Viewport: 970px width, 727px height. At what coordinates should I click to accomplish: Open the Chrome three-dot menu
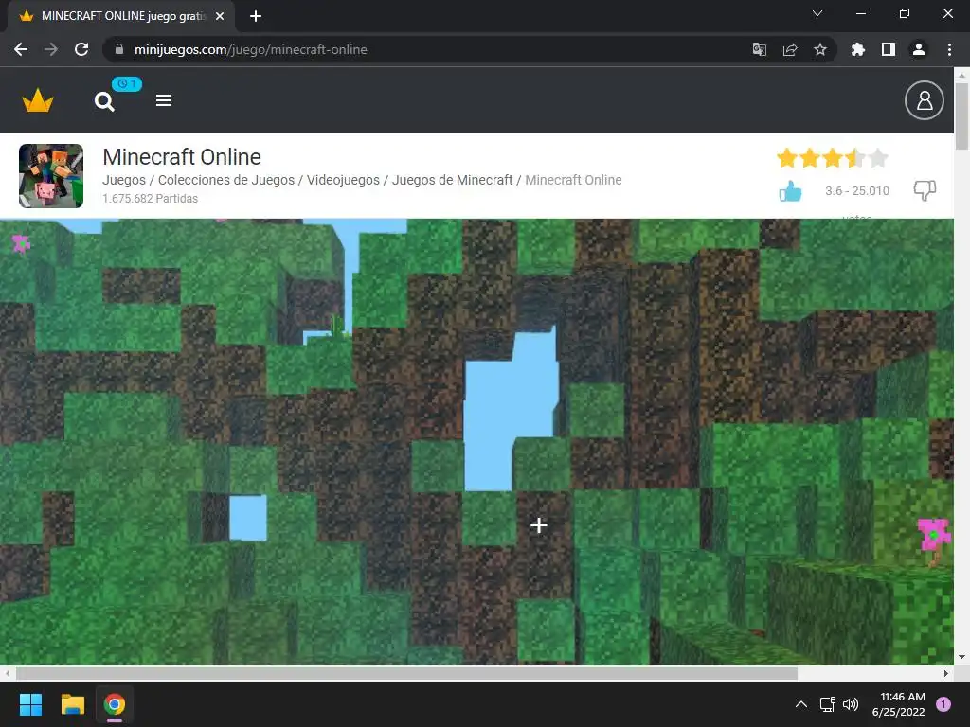[x=949, y=49]
